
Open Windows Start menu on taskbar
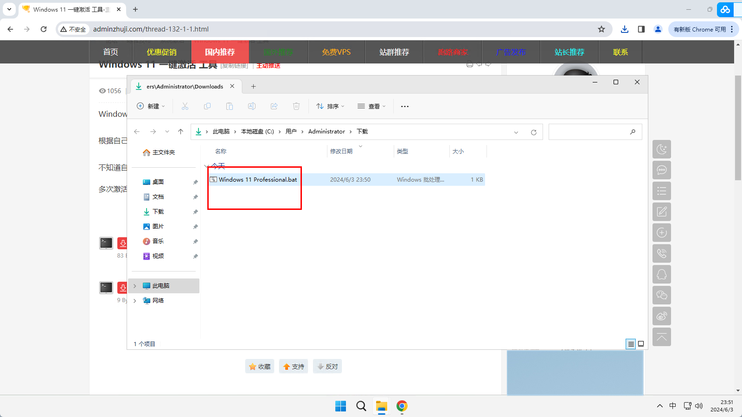click(341, 406)
